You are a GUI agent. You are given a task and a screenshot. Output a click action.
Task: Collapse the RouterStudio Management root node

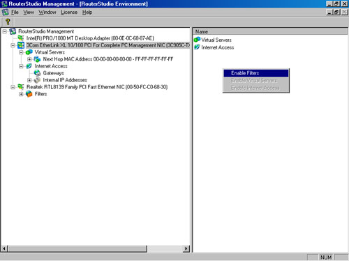click(5, 31)
